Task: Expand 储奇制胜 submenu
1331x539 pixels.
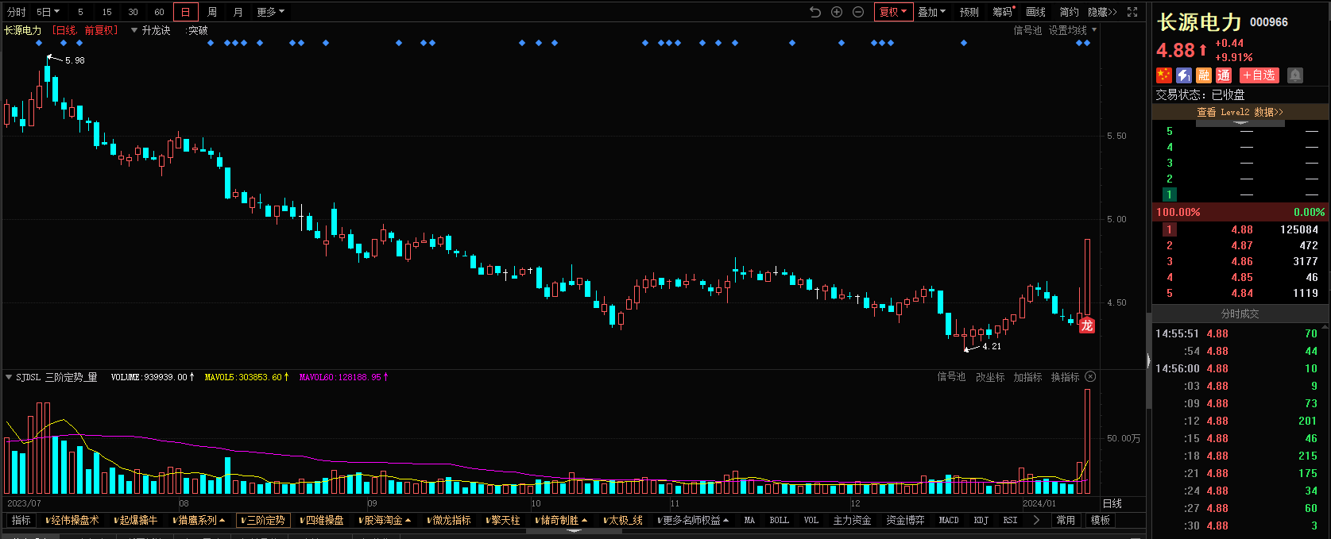Action: pyautogui.click(x=562, y=520)
